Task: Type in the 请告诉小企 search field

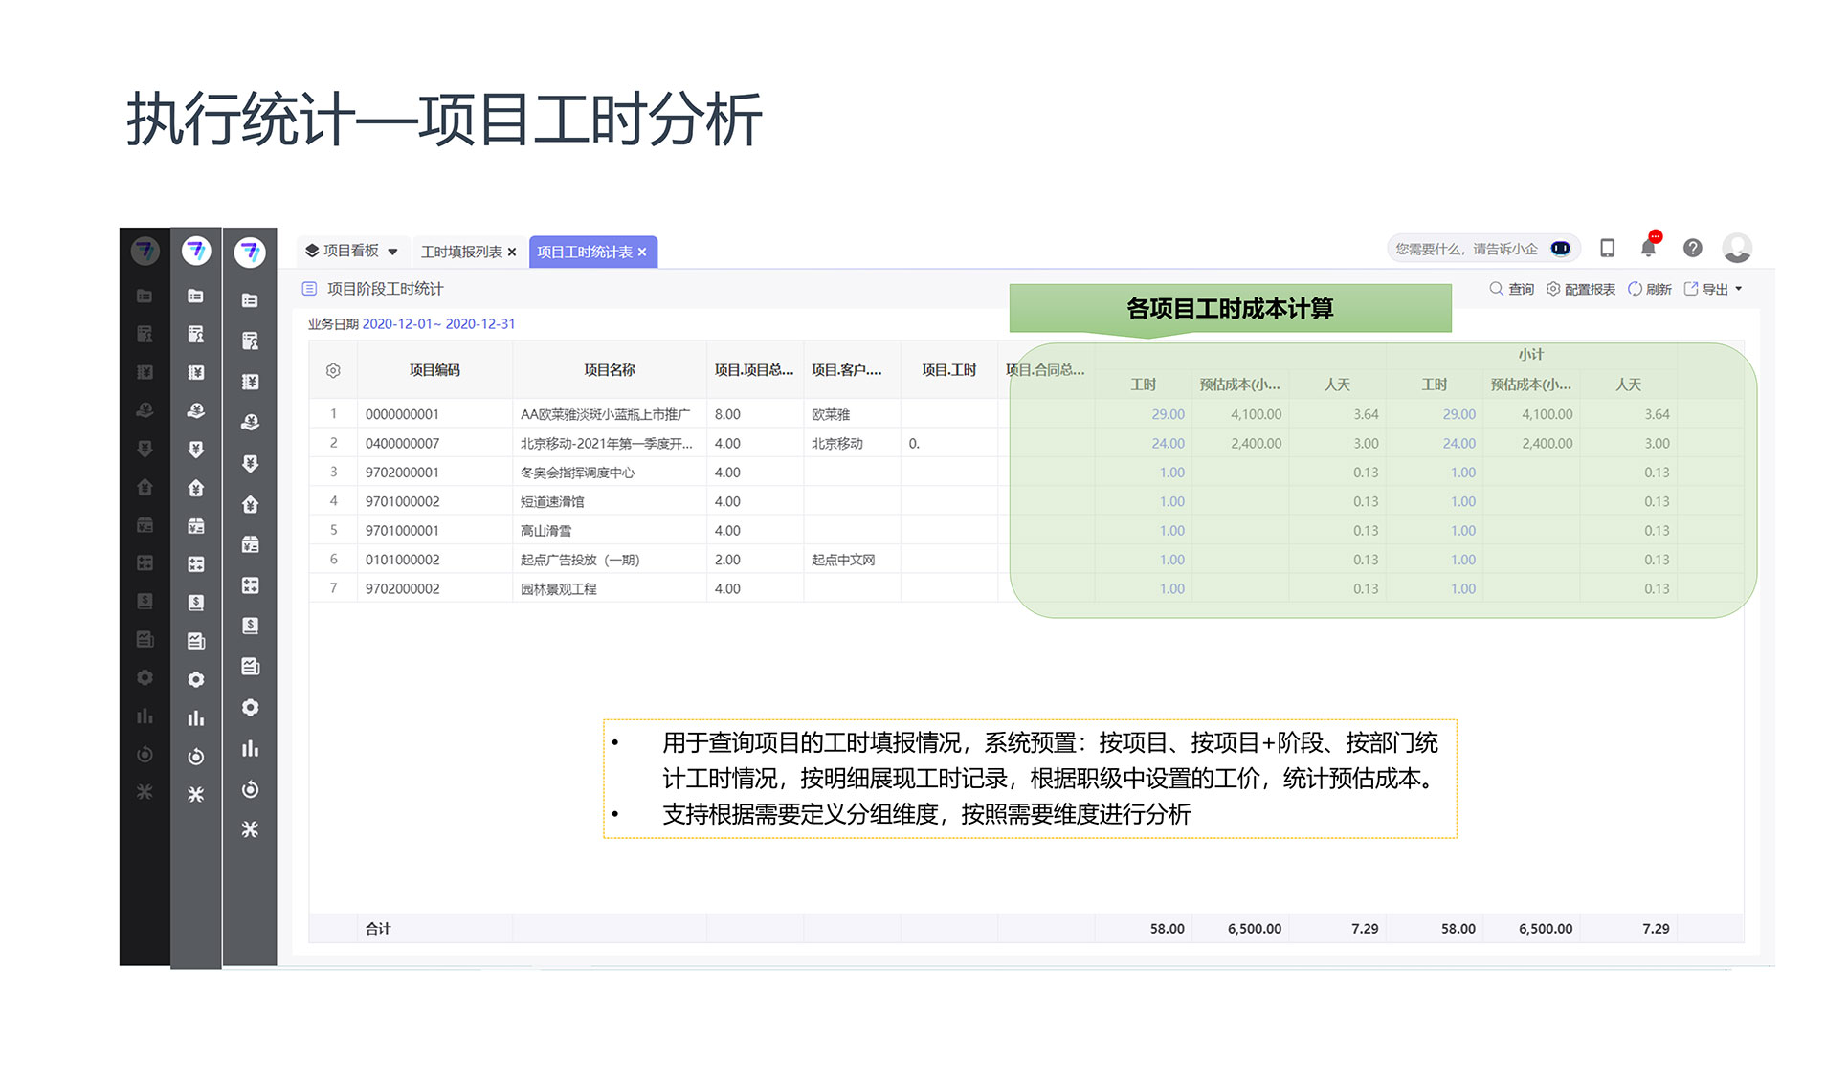Action: click(1464, 249)
